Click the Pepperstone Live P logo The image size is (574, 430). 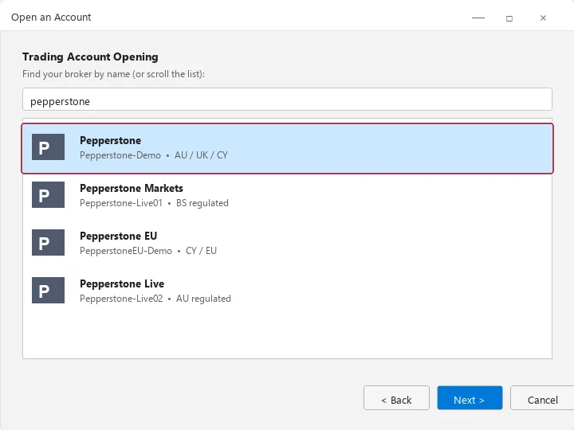point(48,291)
